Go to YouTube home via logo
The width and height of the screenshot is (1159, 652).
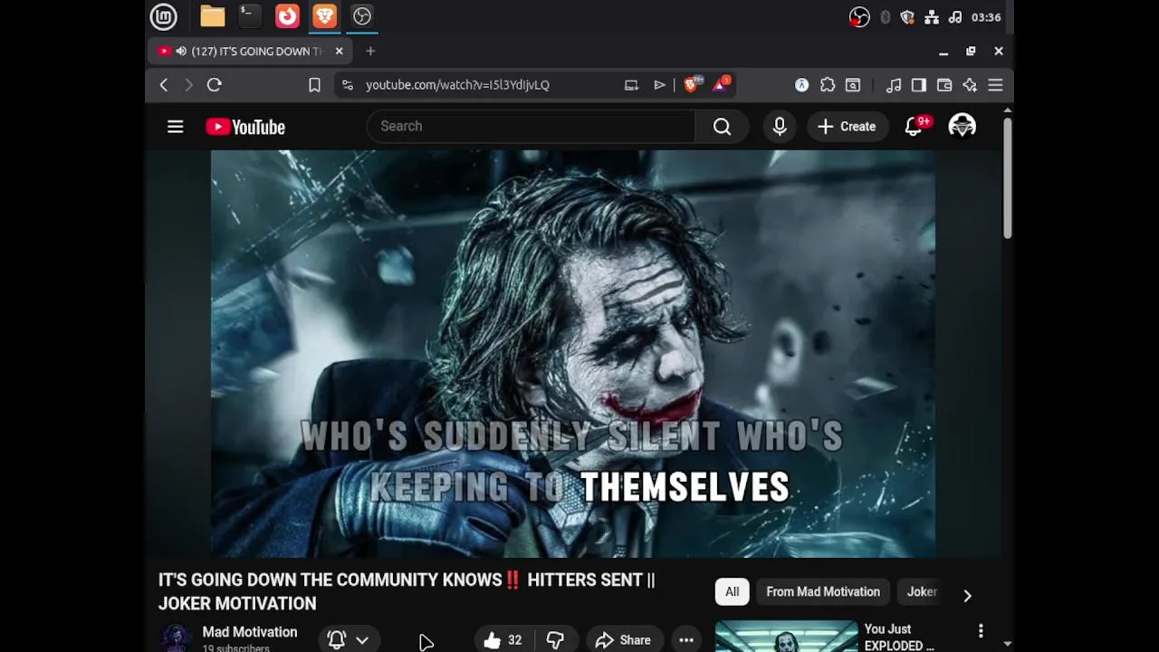[x=245, y=127]
